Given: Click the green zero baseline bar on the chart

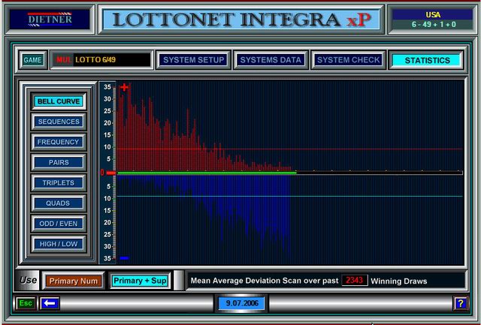Looking at the screenshot, I should pos(207,173).
